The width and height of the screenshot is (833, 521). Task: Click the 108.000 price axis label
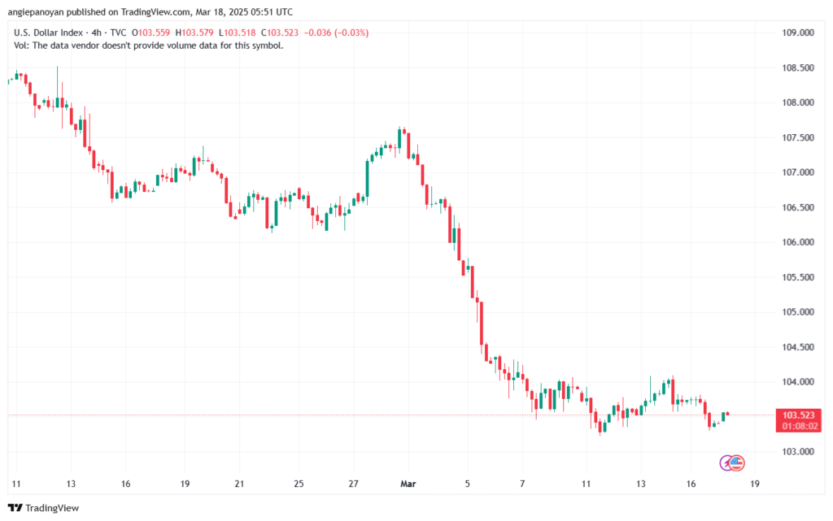pyautogui.click(x=797, y=102)
